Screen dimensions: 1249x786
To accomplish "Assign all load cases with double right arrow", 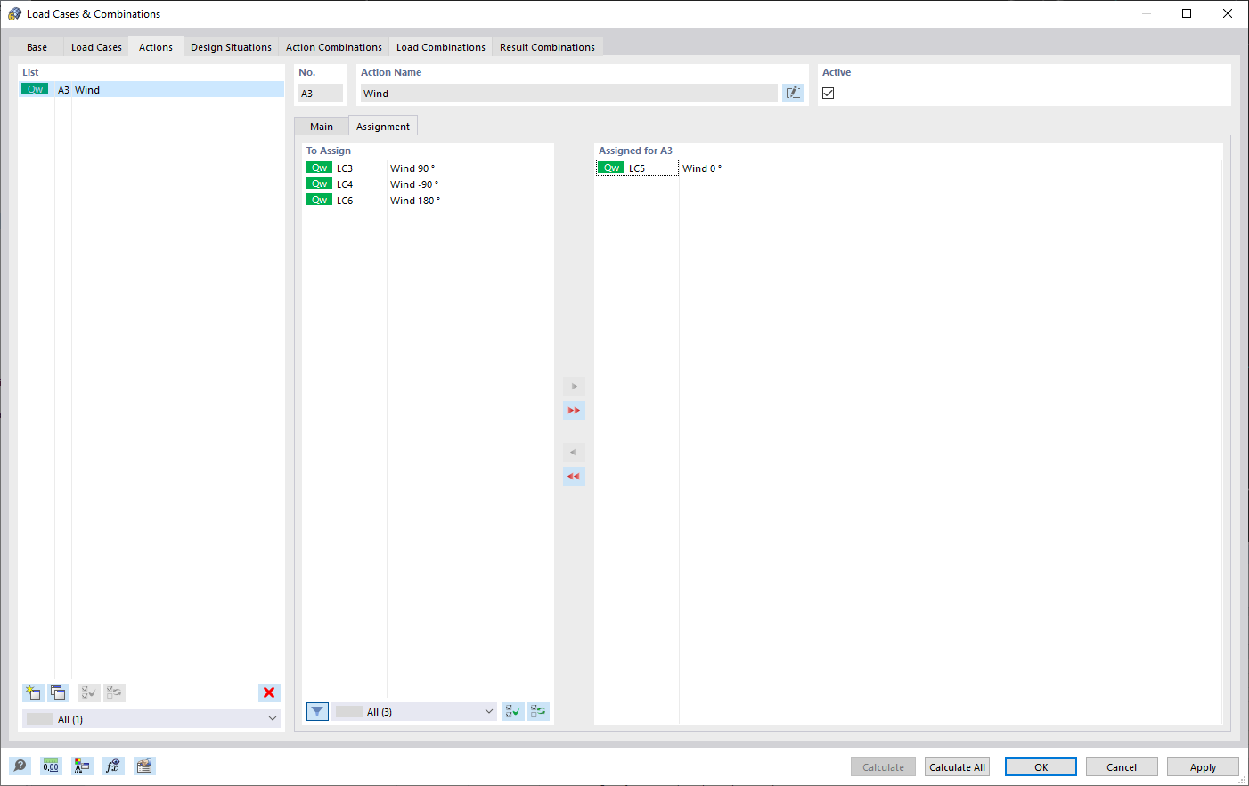I will 574,411.
